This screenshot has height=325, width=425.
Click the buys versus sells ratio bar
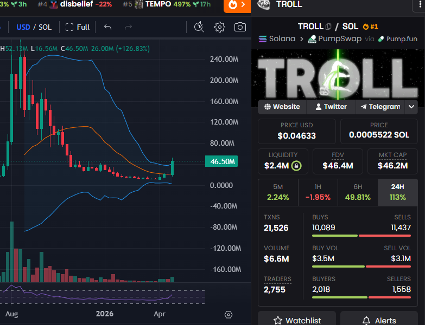[x=361, y=236]
